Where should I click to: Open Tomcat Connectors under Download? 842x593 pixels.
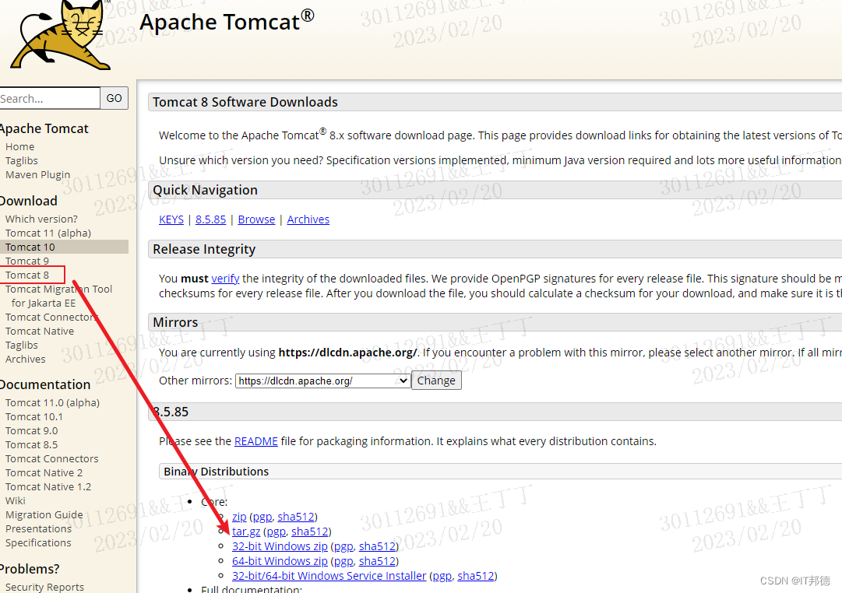coord(51,318)
